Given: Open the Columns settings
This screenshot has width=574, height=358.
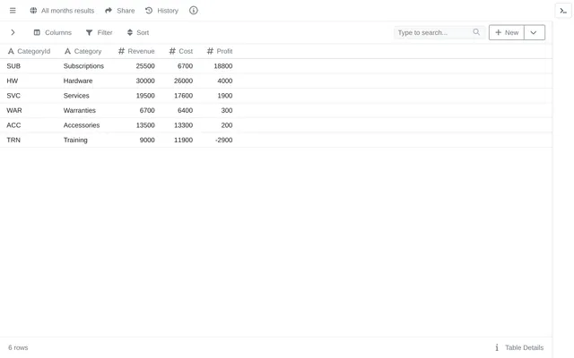Looking at the screenshot, I should [58, 32].
